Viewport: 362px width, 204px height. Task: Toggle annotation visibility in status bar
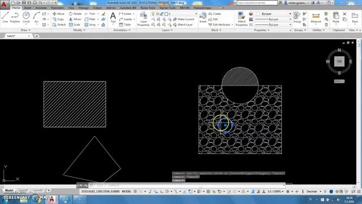(x=253, y=192)
